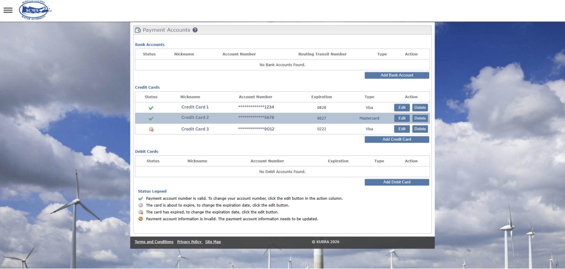The width and height of the screenshot is (565, 269).
Task: Click the about-to-expire clock icon in Status Legend
Action: pyautogui.click(x=141, y=205)
